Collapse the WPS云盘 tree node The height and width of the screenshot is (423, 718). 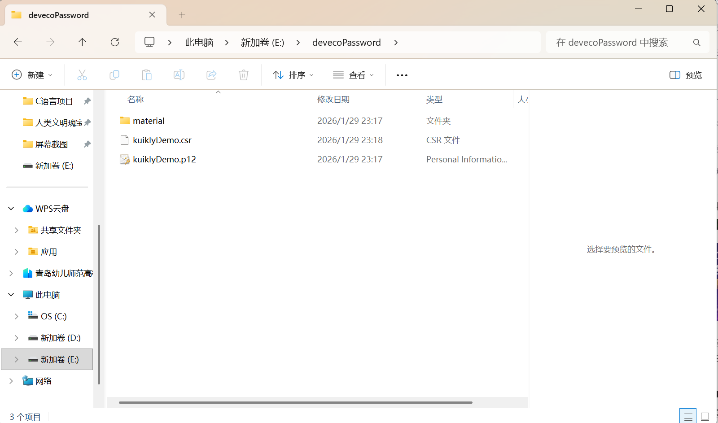[x=11, y=209]
